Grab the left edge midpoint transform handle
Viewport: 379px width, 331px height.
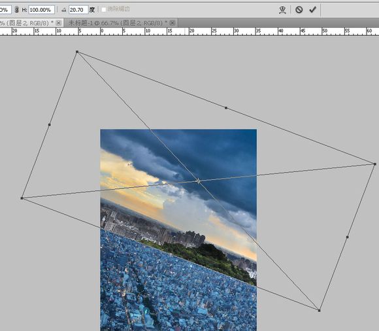coord(49,125)
